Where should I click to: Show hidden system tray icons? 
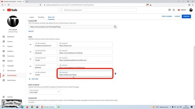point(170,107)
